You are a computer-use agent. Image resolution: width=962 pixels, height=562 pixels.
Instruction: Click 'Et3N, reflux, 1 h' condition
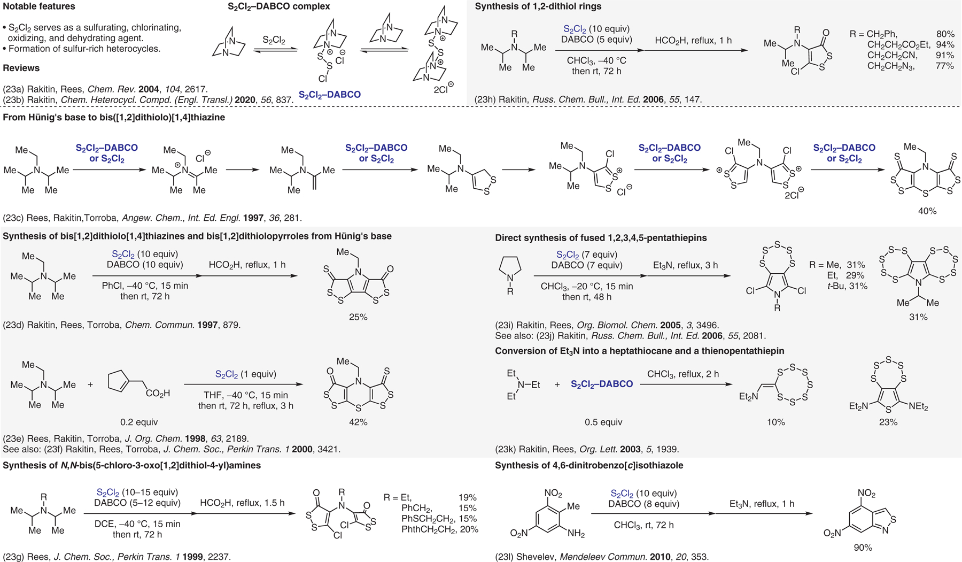[762, 504]
